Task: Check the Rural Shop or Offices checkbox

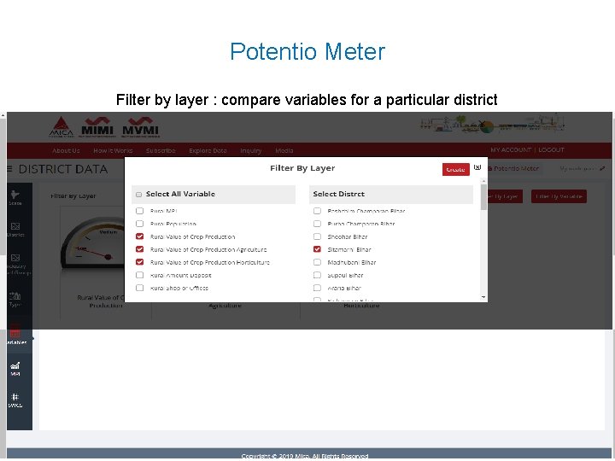Action: tap(139, 289)
